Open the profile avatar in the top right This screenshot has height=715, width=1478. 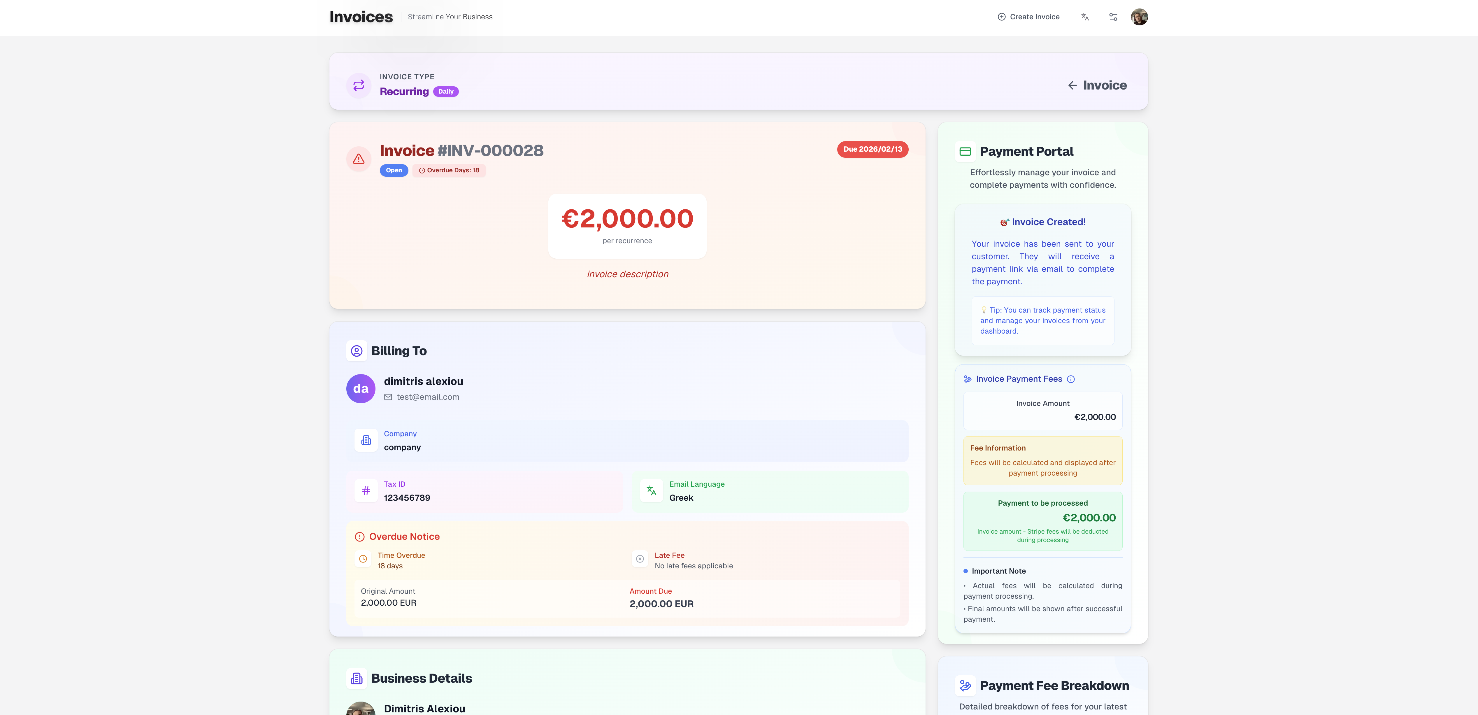pos(1140,17)
